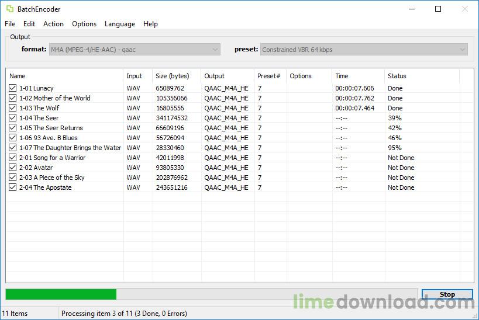
Task: Click the Status column header
Action: pyautogui.click(x=421, y=76)
